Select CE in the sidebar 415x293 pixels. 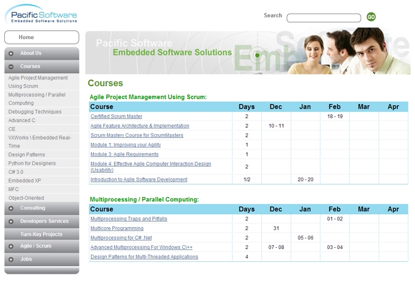point(41,129)
